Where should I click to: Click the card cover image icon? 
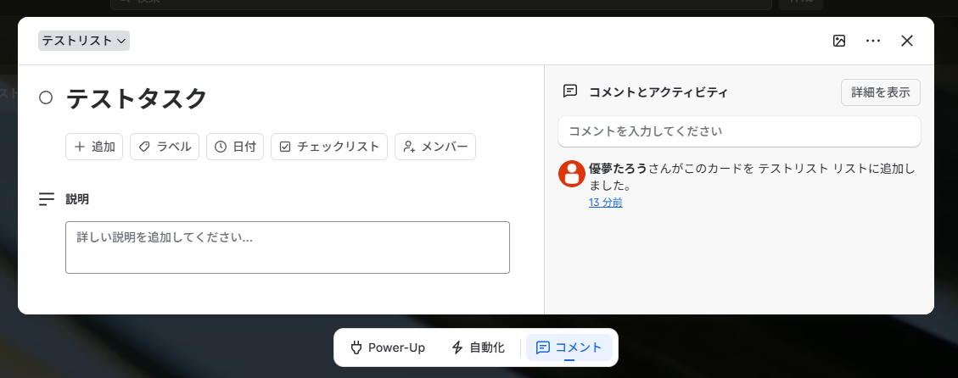point(839,41)
